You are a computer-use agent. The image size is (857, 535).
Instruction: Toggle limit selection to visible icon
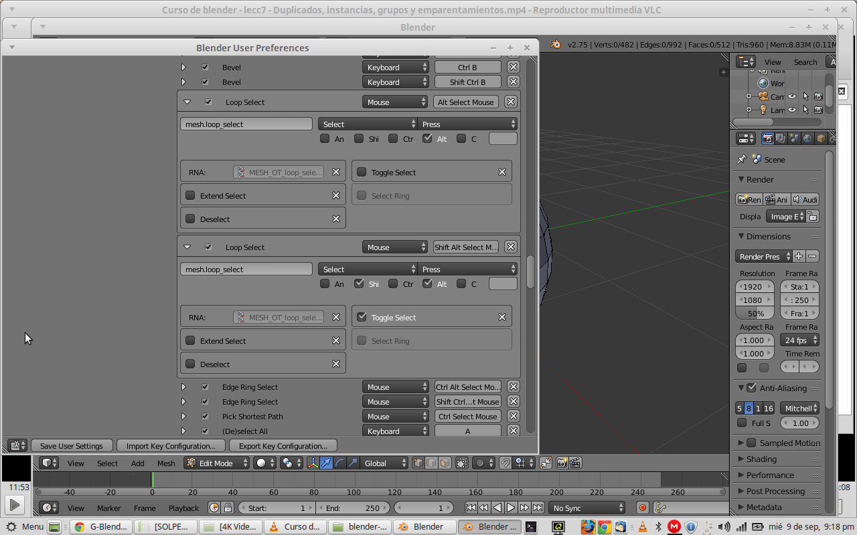pyautogui.click(x=462, y=463)
